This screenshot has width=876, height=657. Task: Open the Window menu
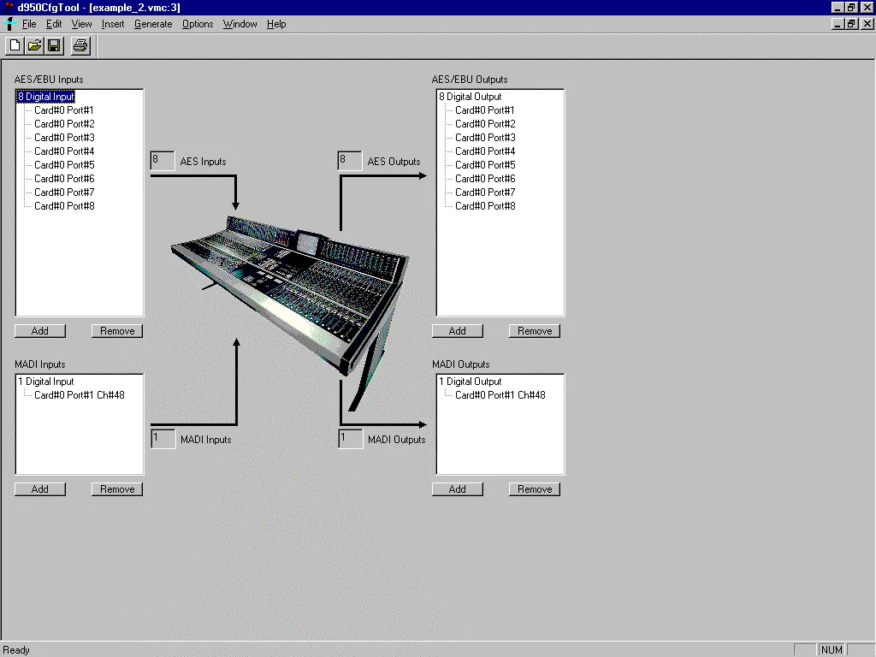240,24
